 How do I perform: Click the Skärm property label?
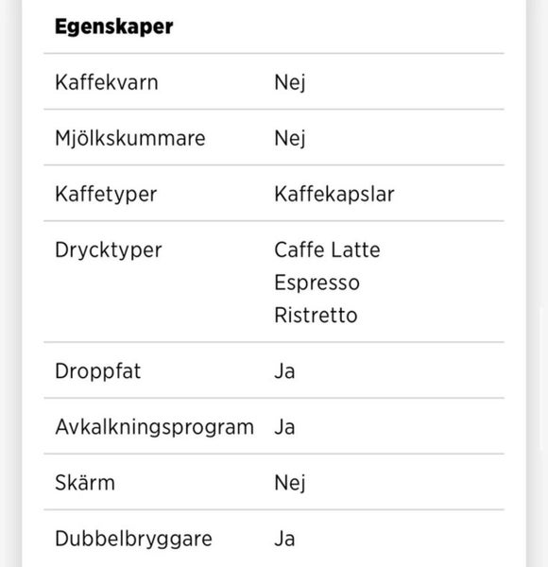pos(85,483)
